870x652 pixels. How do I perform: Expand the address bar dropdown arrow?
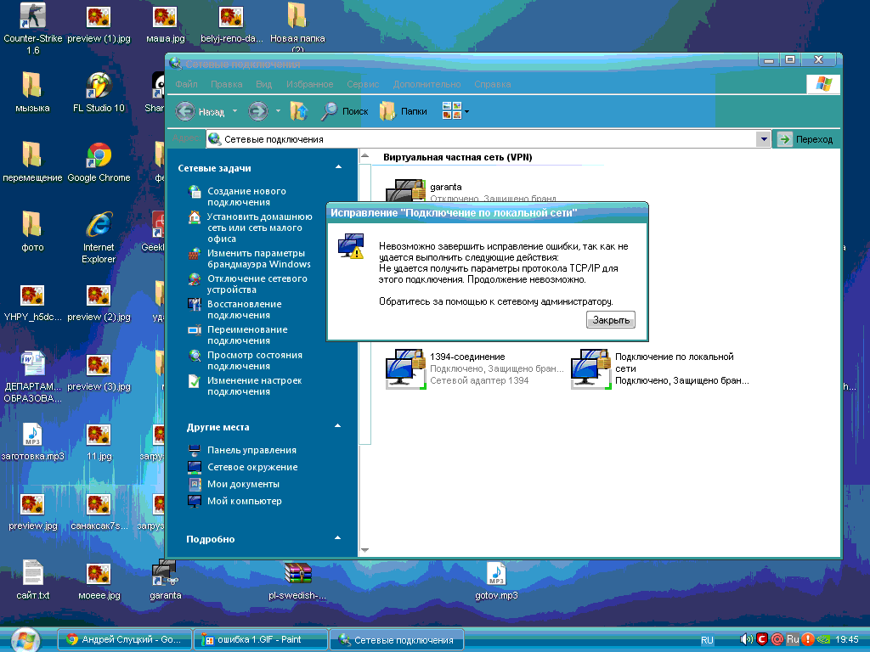(x=764, y=139)
